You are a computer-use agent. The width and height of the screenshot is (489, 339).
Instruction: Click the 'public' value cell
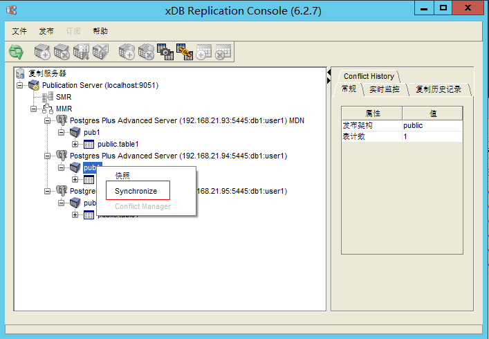[432, 125]
